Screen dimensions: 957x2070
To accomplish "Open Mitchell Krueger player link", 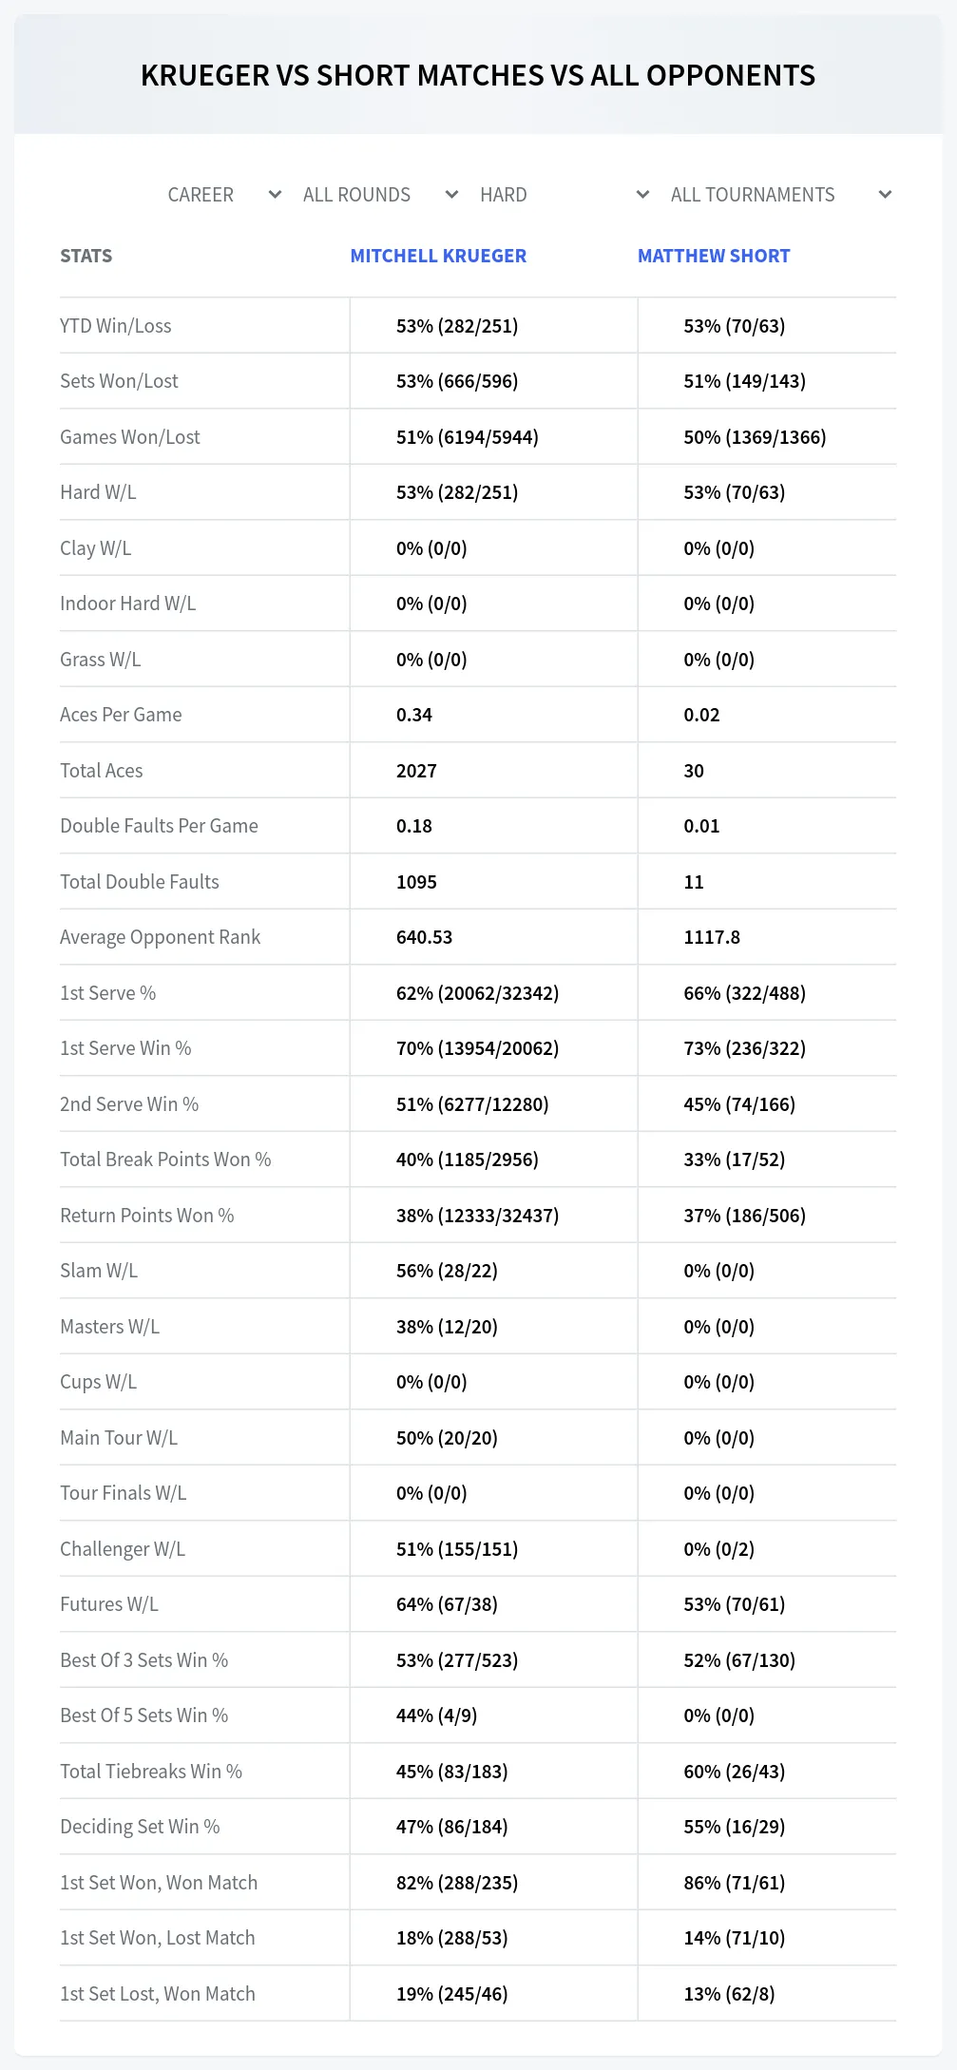I will click(438, 256).
